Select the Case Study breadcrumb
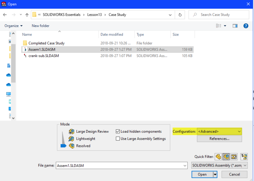The width and height of the screenshot is (254, 181). coord(117,15)
